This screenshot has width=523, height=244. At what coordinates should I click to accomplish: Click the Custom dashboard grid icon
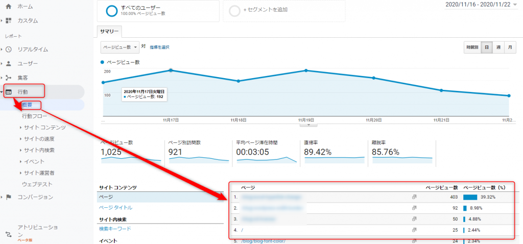pos(9,20)
